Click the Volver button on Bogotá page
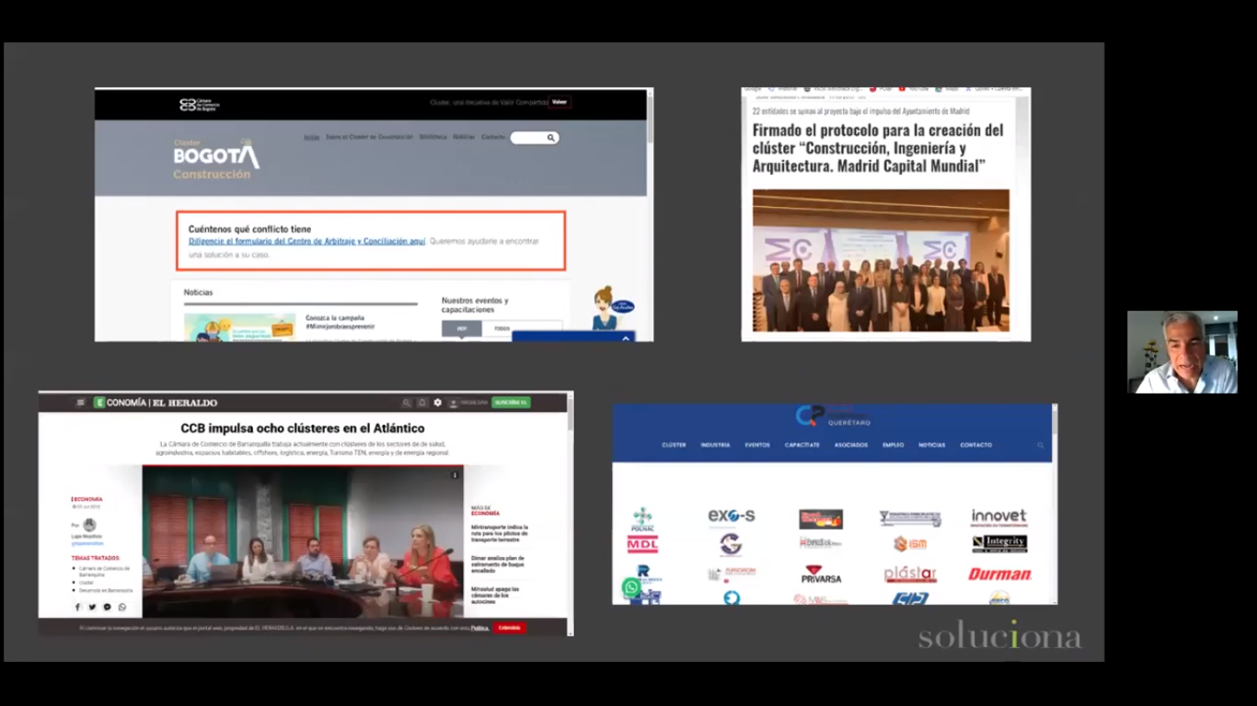 [559, 102]
